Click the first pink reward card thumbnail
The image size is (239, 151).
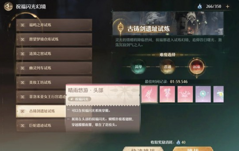(149, 94)
